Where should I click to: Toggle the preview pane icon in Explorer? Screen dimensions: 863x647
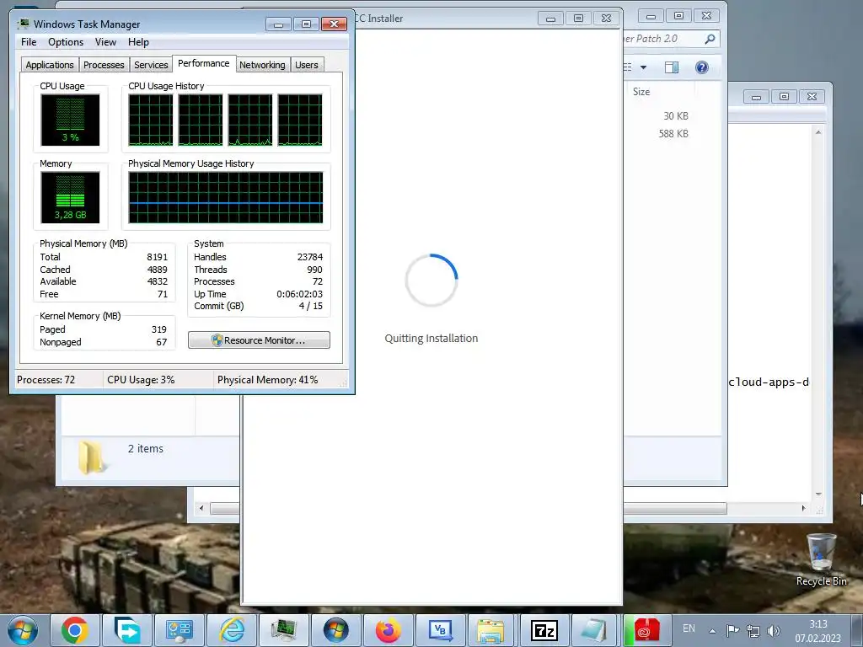click(x=672, y=67)
